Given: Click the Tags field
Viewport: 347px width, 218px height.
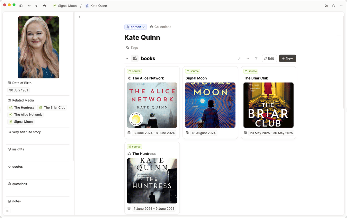Looking at the screenshot, I should click(x=132, y=48).
